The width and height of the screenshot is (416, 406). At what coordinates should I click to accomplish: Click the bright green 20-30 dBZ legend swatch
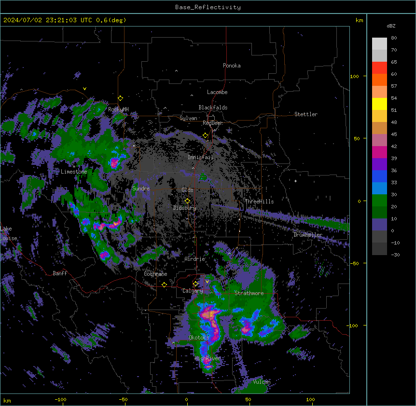pyautogui.click(x=379, y=201)
